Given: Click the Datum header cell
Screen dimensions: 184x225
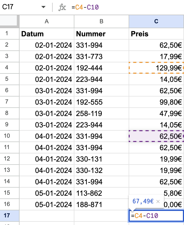Looking at the screenshot, I should (47, 34).
